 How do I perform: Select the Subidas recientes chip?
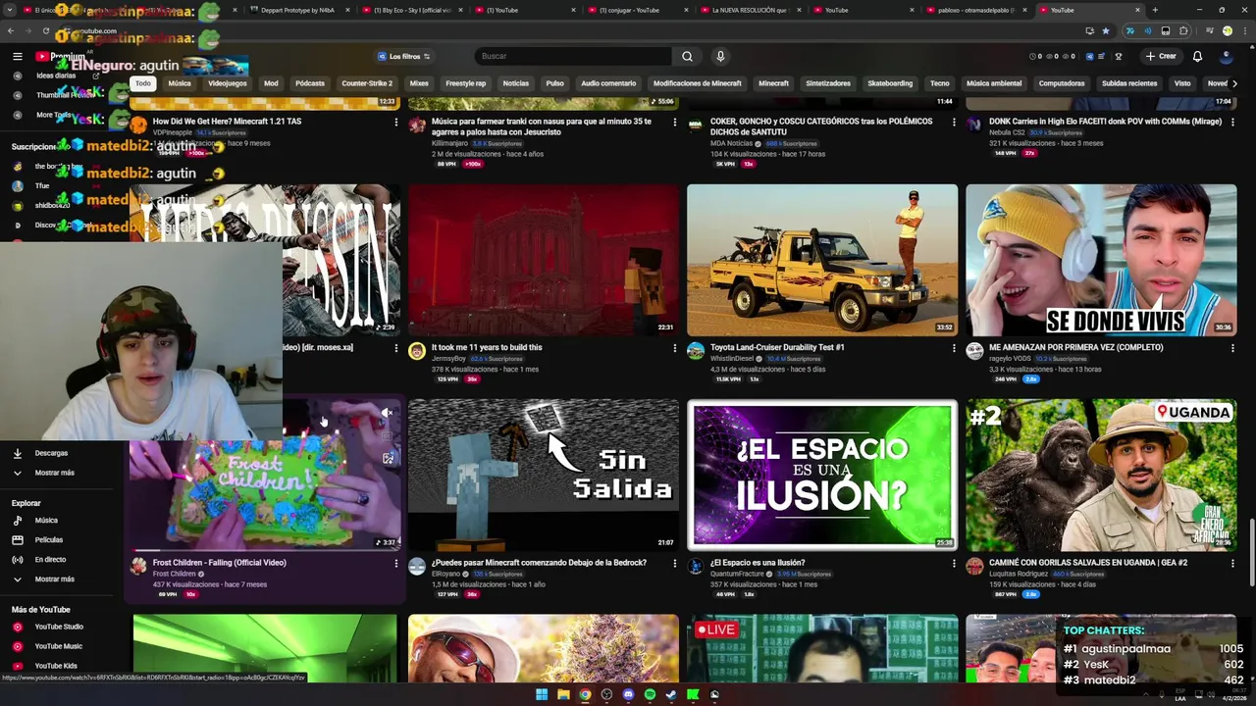pos(1129,83)
